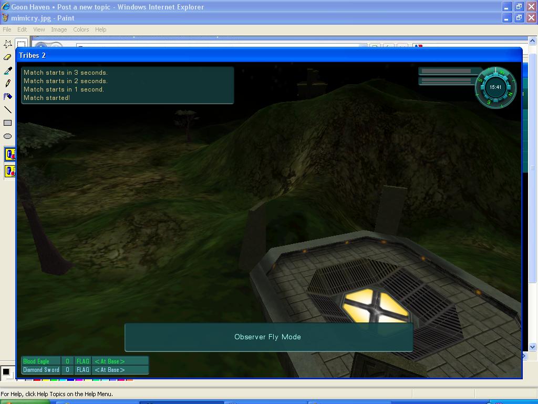Click the Paint vertical scrollbar down arrow

533,347
